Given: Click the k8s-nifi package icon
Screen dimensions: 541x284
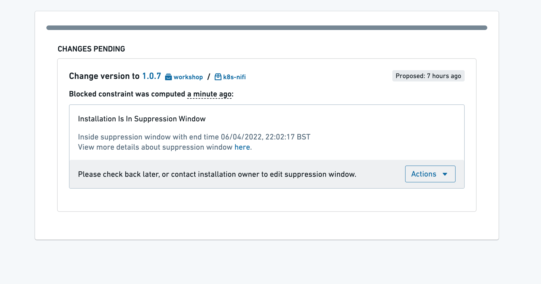Looking at the screenshot, I should [218, 77].
